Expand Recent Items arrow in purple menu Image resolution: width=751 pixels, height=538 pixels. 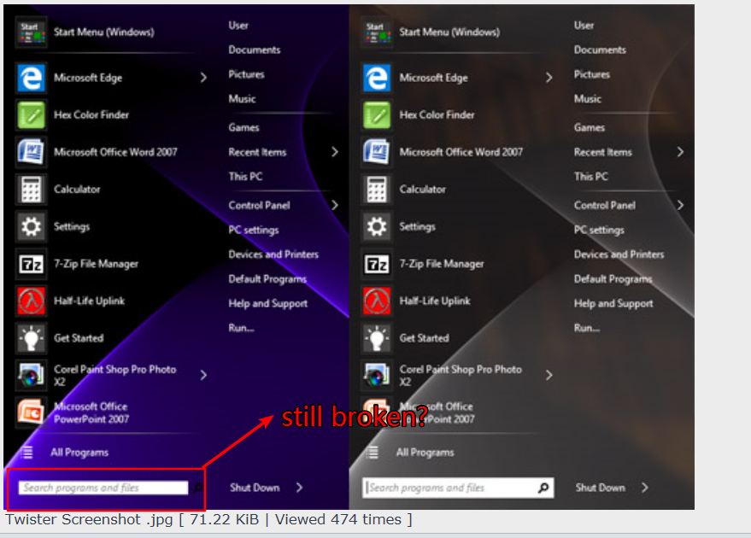[x=335, y=152]
